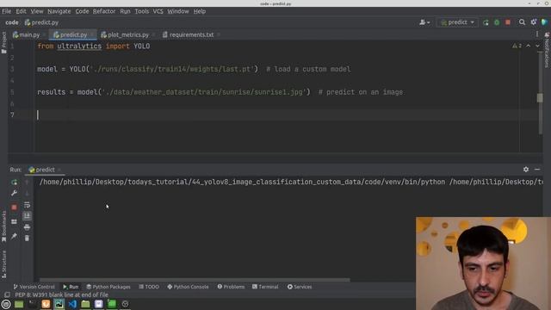Open the VCS menu
This screenshot has width=551, height=310.
(158, 11)
